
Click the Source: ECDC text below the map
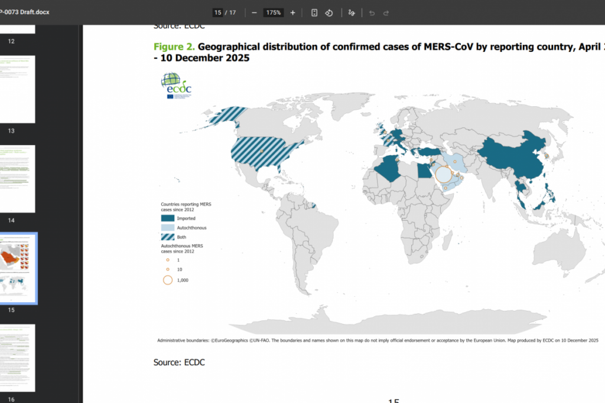click(178, 362)
